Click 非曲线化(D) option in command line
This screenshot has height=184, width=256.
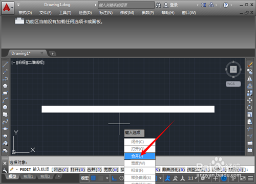click(173, 170)
